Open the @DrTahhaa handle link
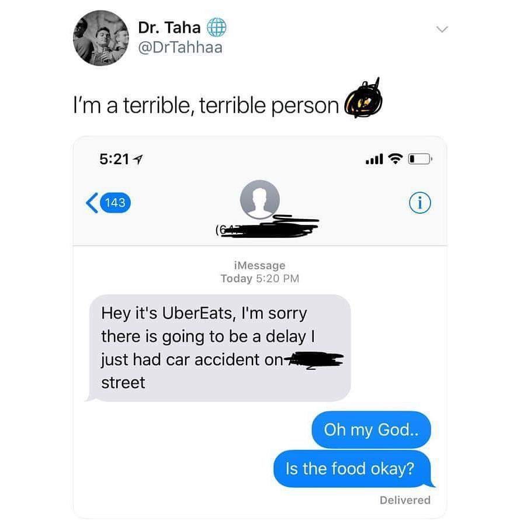The height and width of the screenshot is (520, 520). pyautogui.click(x=180, y=47)
